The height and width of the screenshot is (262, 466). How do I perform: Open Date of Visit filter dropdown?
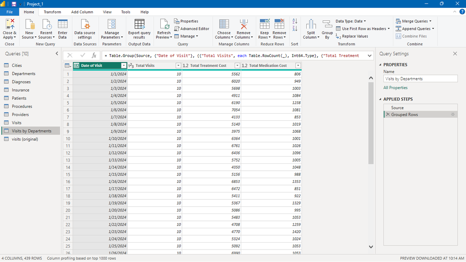tap(124, 66)
